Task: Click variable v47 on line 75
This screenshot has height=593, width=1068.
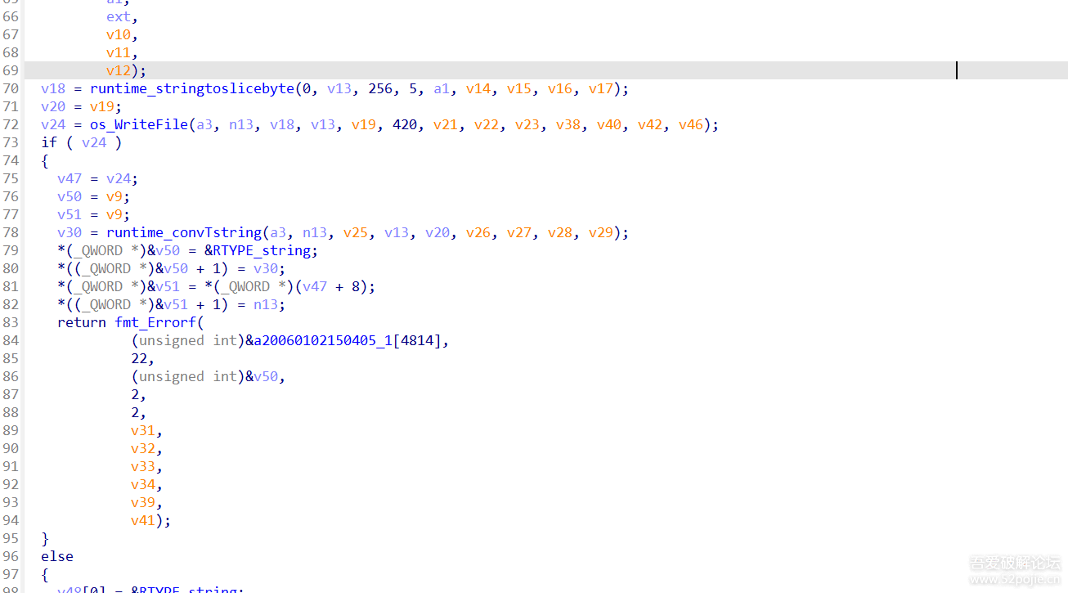Action: 69,178
